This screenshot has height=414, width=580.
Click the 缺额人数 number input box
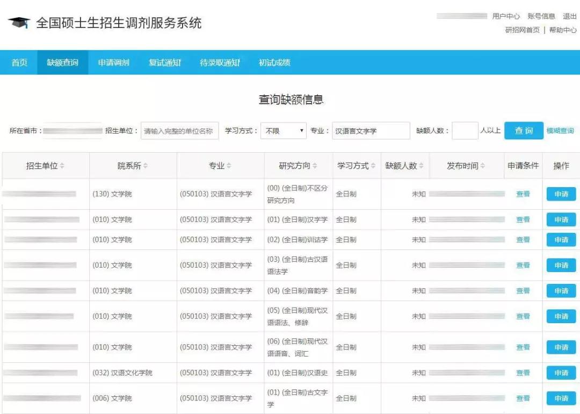tap(464, 130)
